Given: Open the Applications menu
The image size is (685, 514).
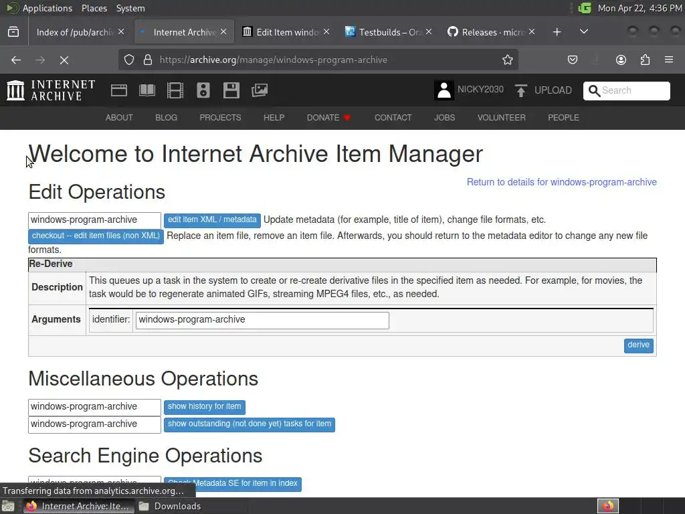Looking at the screenshot, I should pos(47,8).
